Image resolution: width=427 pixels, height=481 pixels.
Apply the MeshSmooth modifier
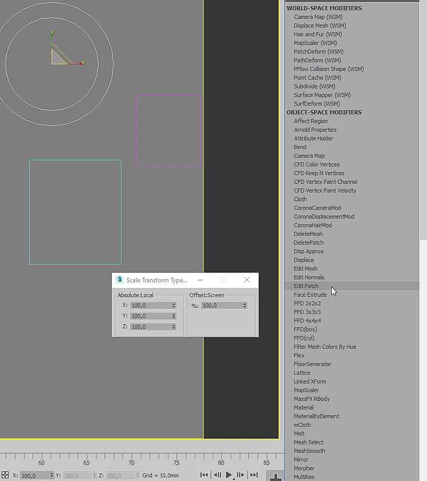pos(309,451)
